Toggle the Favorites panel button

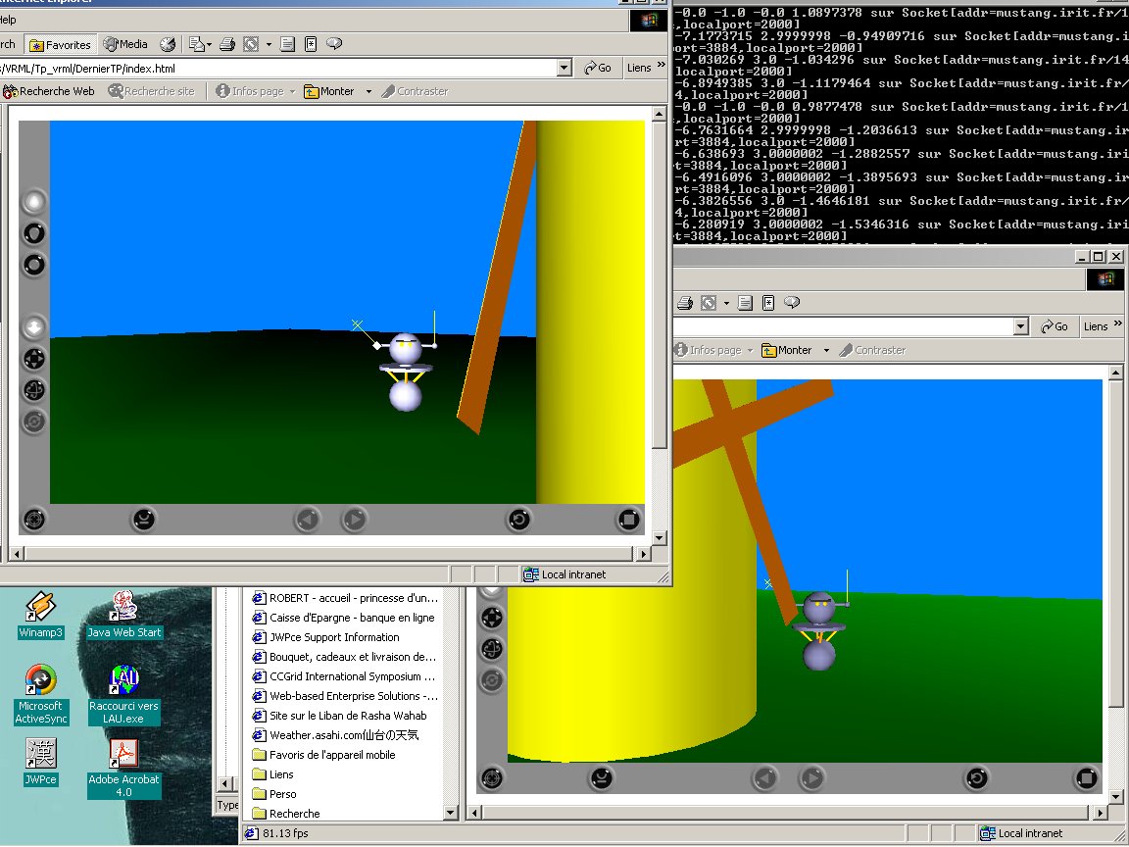[x=60, y=44]
